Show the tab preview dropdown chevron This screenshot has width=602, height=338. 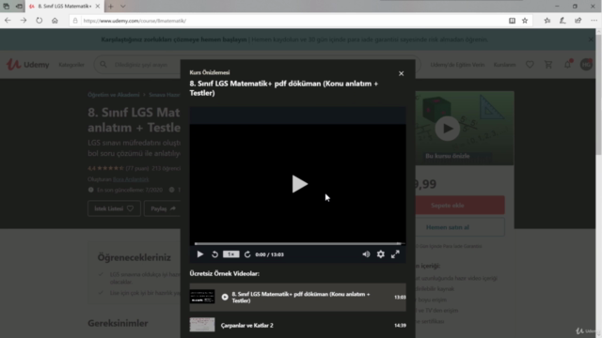coord(123,7)
